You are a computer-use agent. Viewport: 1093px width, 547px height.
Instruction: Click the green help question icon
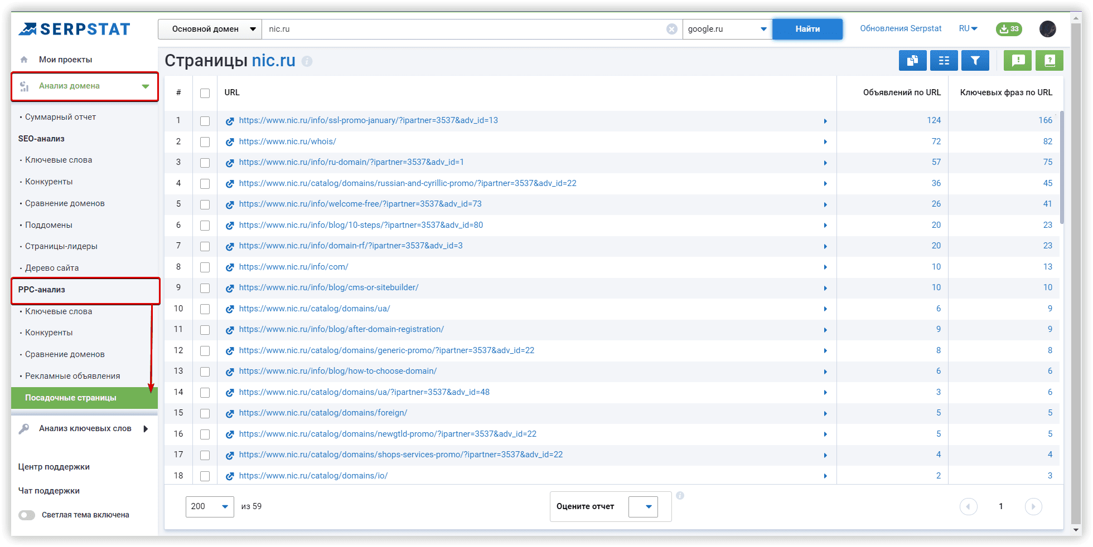click(1050, 60)
